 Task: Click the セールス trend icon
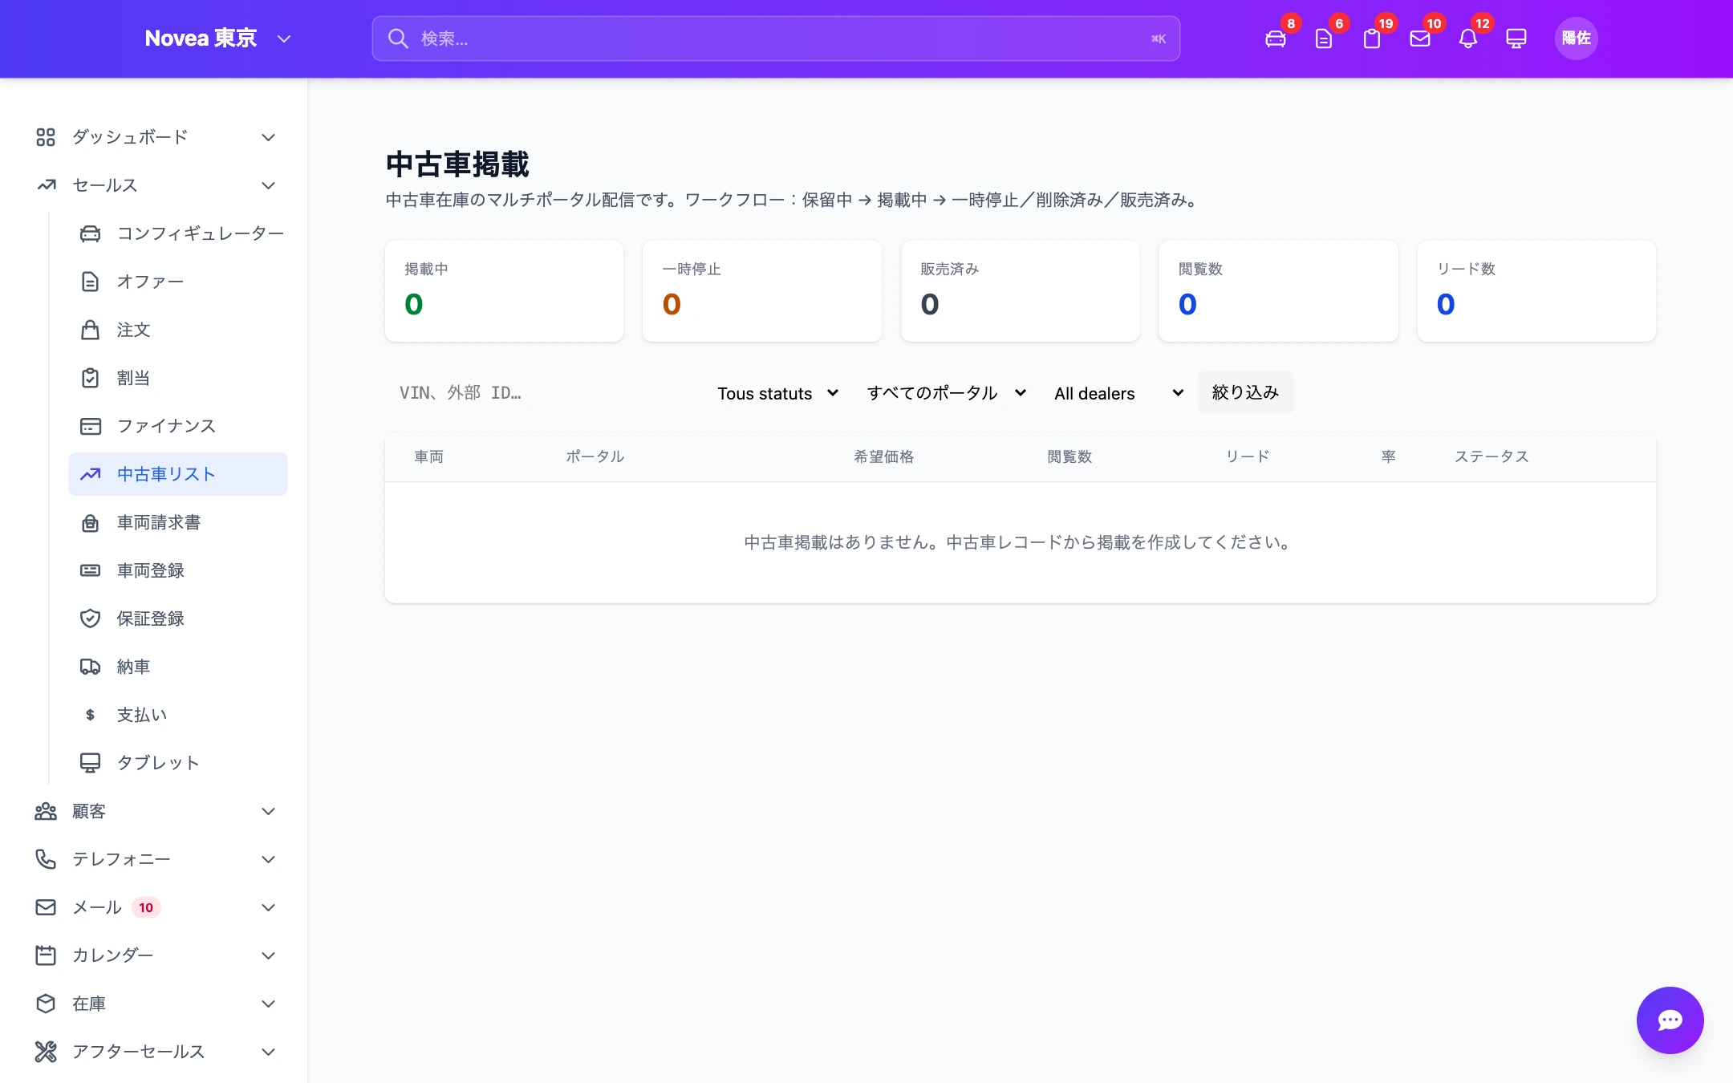[46, 185]
